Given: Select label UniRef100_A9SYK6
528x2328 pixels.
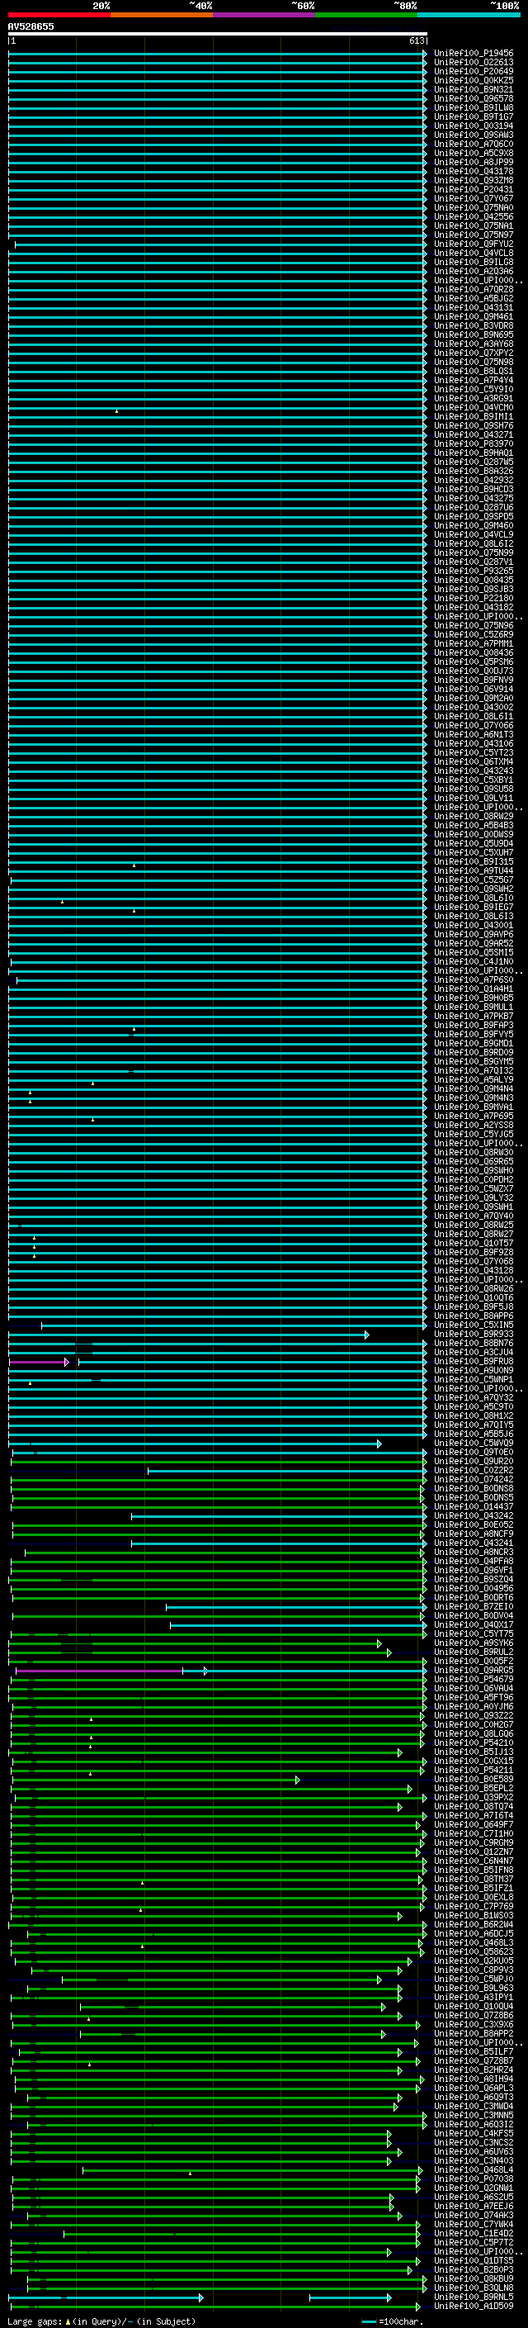Looking at the screenshot, I should [473, 1643].
